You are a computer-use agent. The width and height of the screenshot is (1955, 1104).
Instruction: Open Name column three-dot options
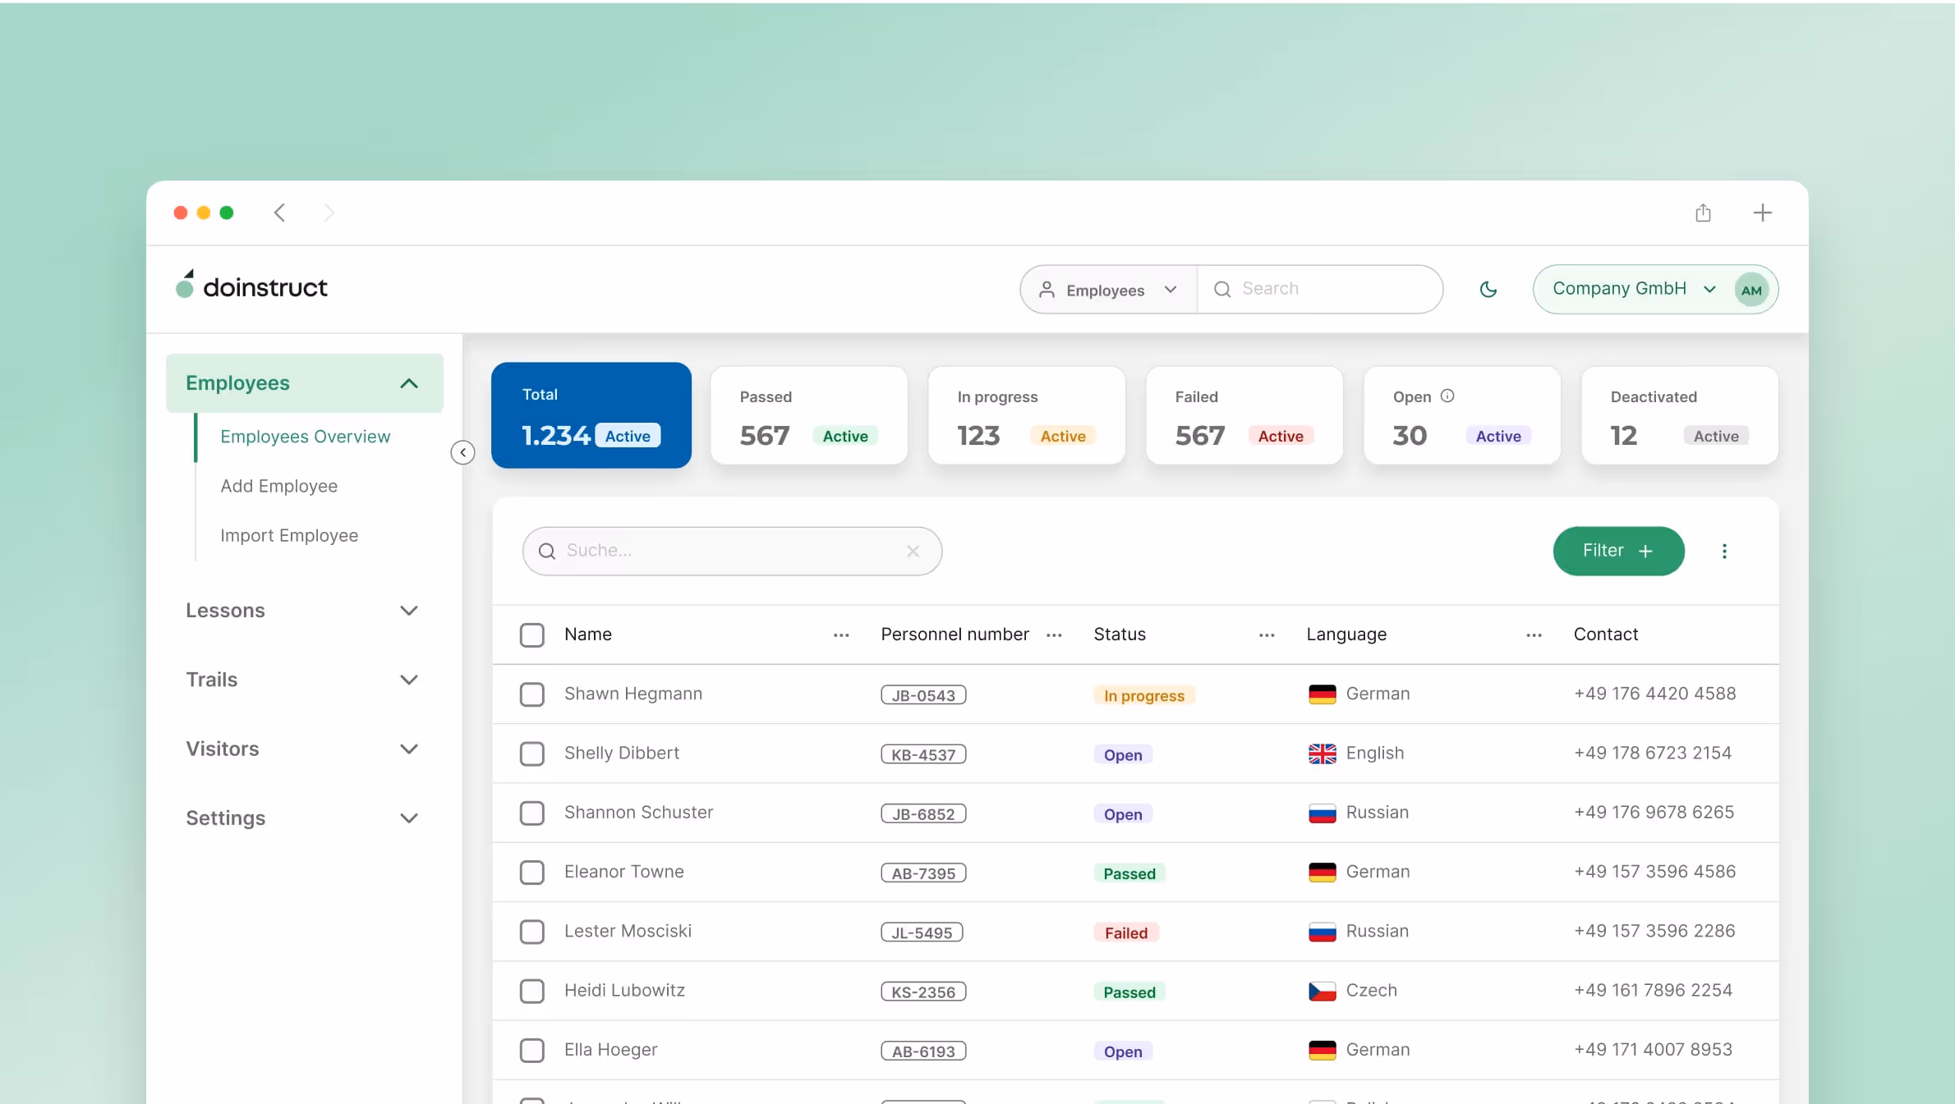tap(841, 634)
